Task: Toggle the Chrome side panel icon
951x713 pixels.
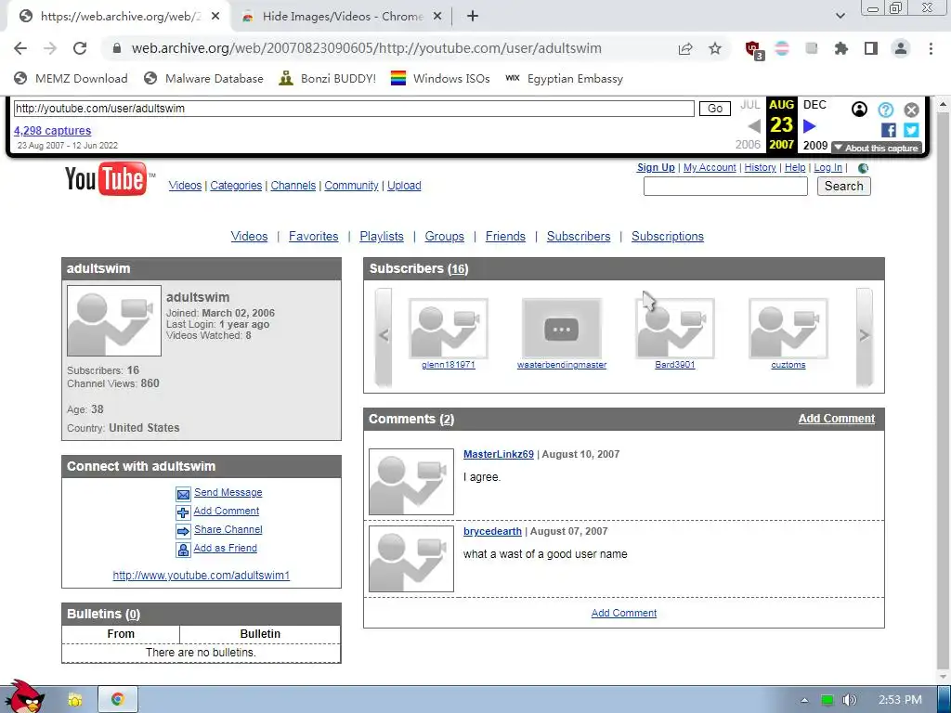Action: [871, 48]
